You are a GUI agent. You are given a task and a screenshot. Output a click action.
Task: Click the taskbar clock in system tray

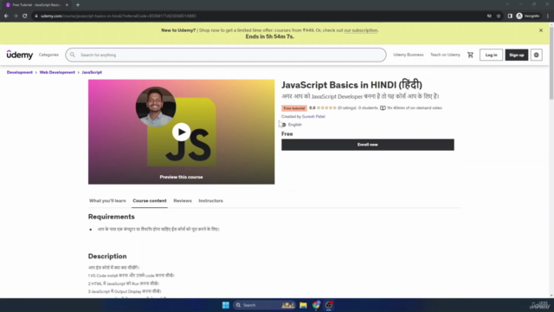541,305
